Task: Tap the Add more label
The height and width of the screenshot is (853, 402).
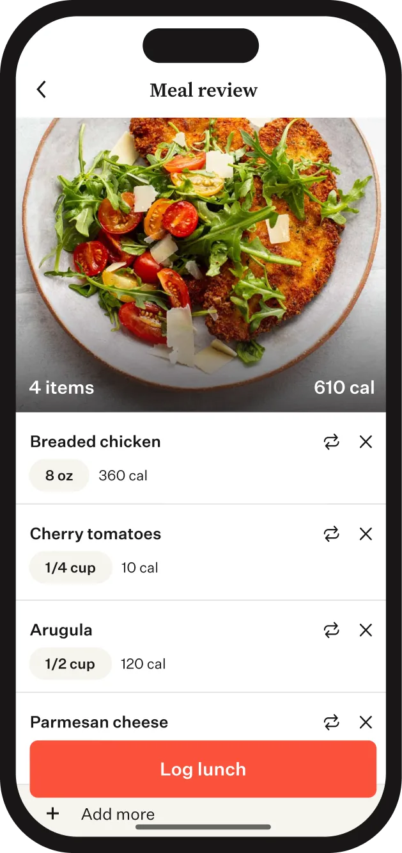Action: point(118,814)
